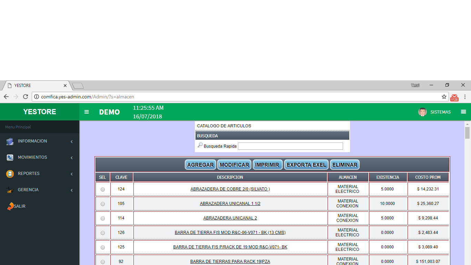Click the GERENCIA sidebar icon

pos(10,190)
